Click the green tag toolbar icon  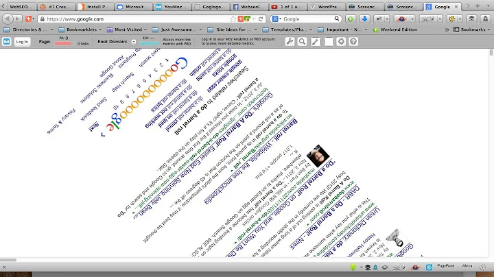pyautogui.click(x=351, y=19)
